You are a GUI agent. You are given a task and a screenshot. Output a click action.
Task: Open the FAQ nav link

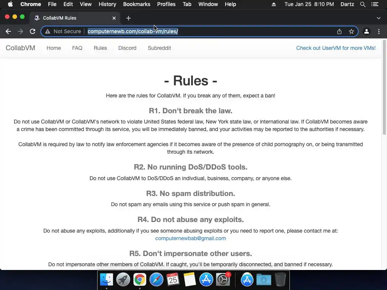click(x=77, y=48)
